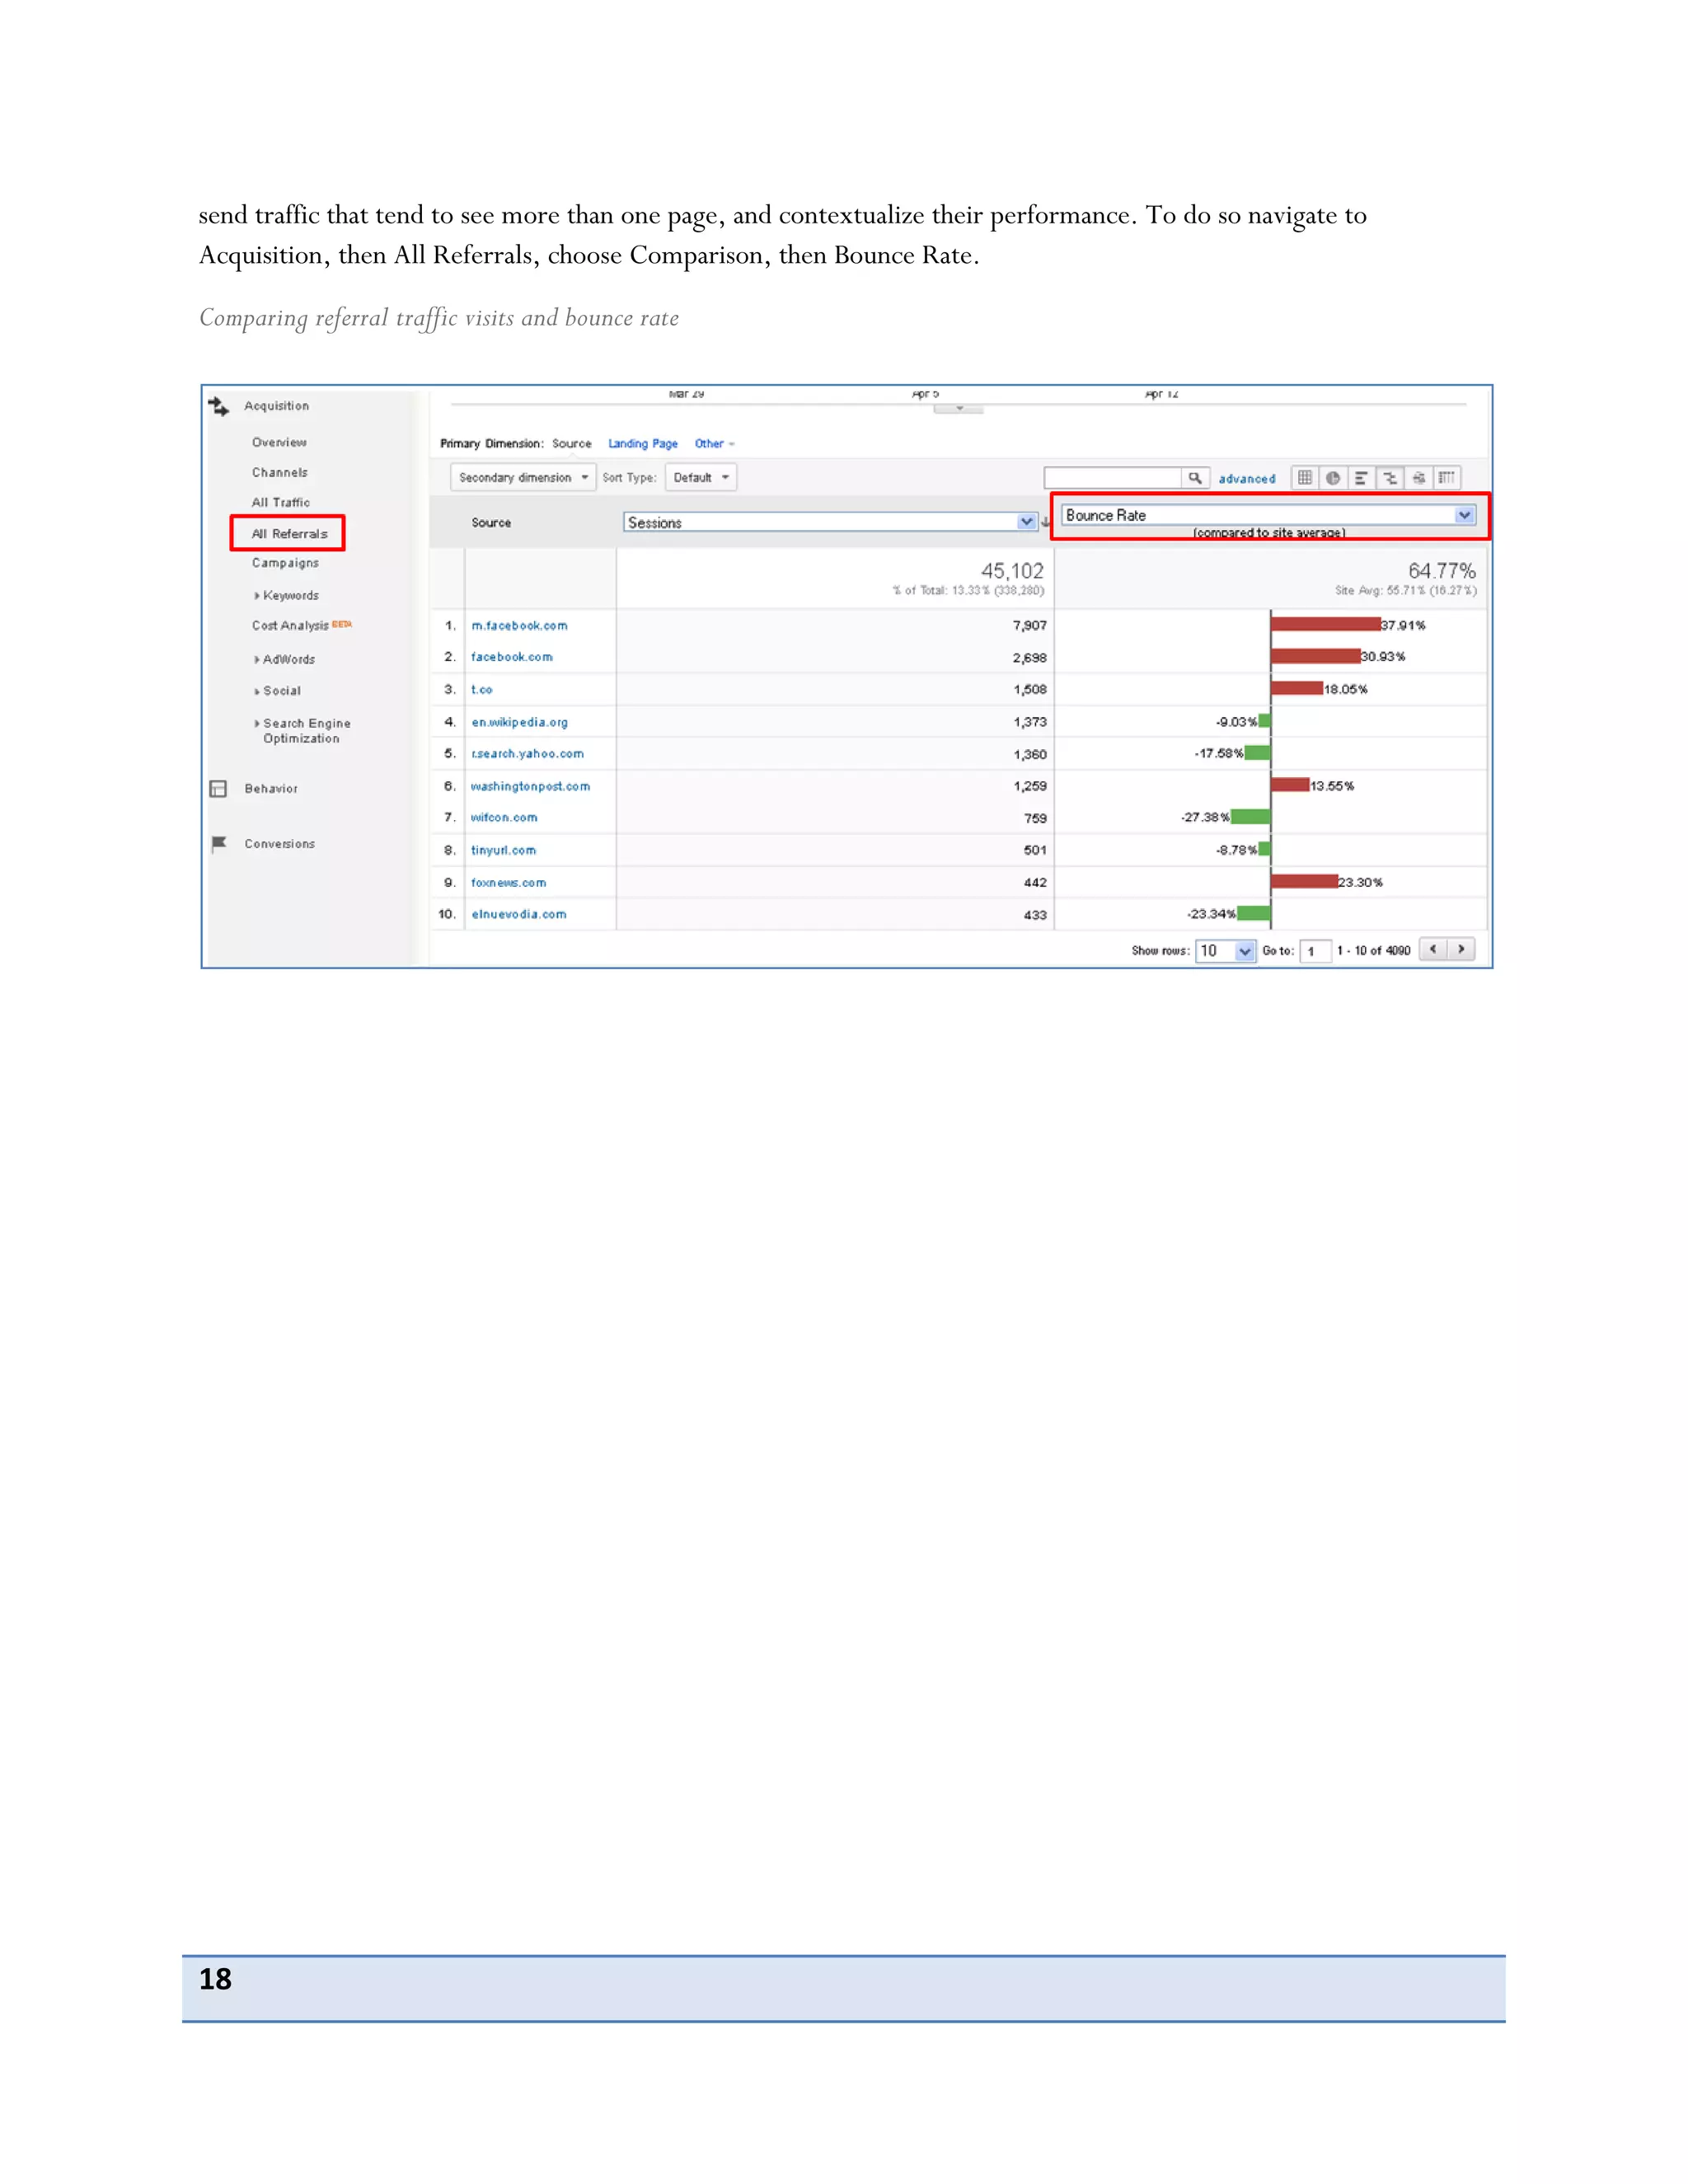Click the Go to page number field
The height and width of the screenshot is (2184, 1688).
click(x=1315, y=950)
